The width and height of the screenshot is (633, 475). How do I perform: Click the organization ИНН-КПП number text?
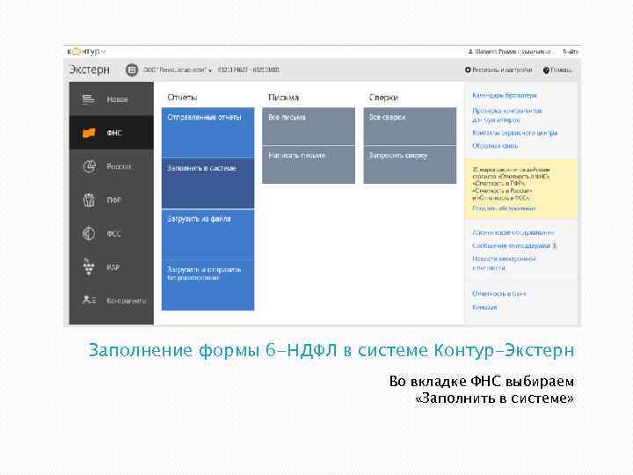pos(249,69)
